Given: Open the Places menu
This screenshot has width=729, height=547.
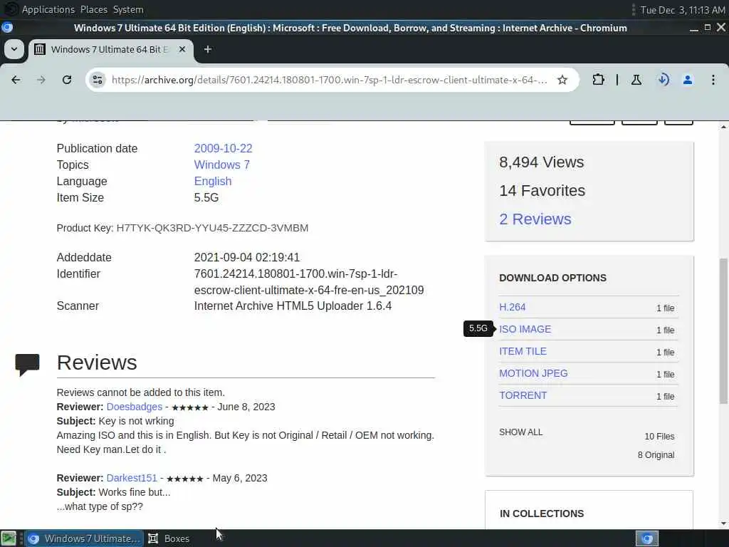Looking at the screenshot, I should point(93,9).
